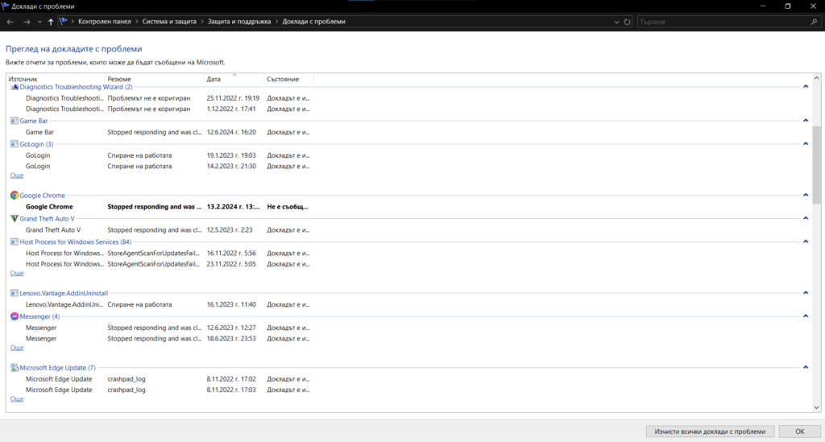The image size is (825, 442).
Task: Click the list scrollbar down arrow
Action: click(x=816, y=407)
